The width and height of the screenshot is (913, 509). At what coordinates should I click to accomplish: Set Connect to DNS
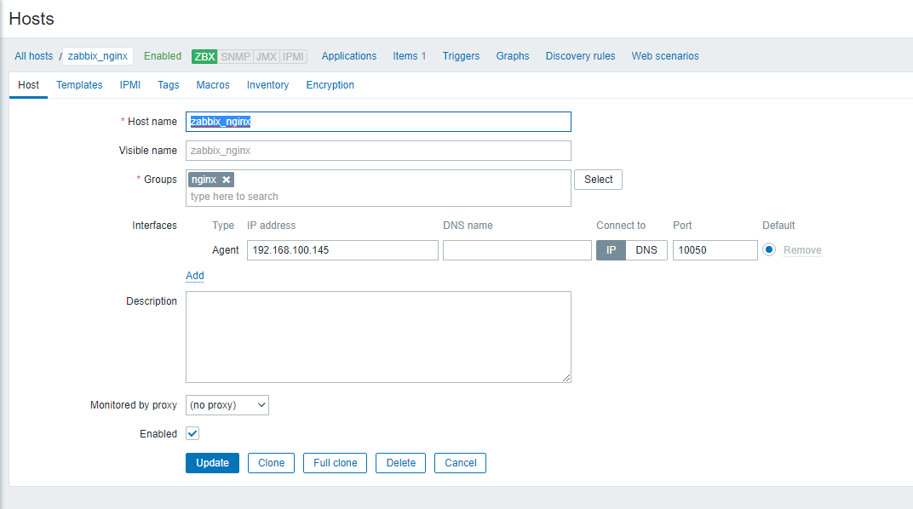click(x=646, y=250)
